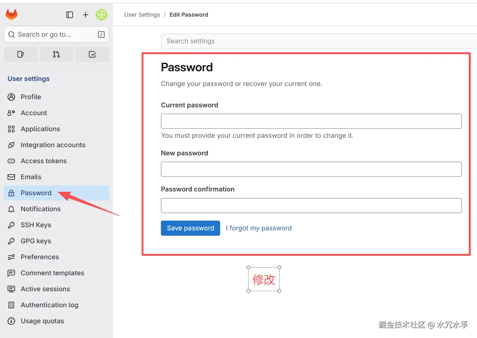Viewport: 477px width, 338px height.
Task: Click the Save password button
Action: point(190,228)
